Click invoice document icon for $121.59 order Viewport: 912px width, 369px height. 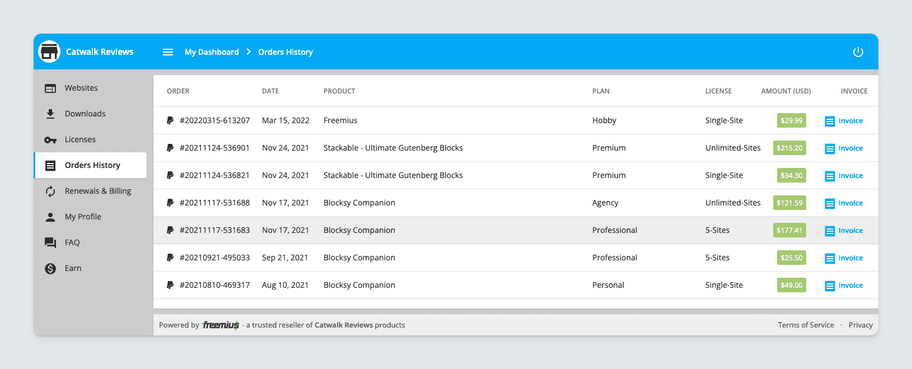[830, 204]
